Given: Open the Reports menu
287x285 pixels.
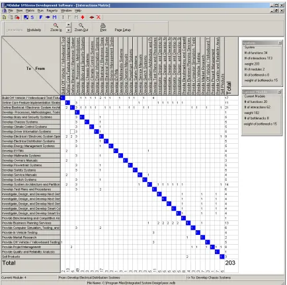Looking at the screenshot, I should 52,11.
